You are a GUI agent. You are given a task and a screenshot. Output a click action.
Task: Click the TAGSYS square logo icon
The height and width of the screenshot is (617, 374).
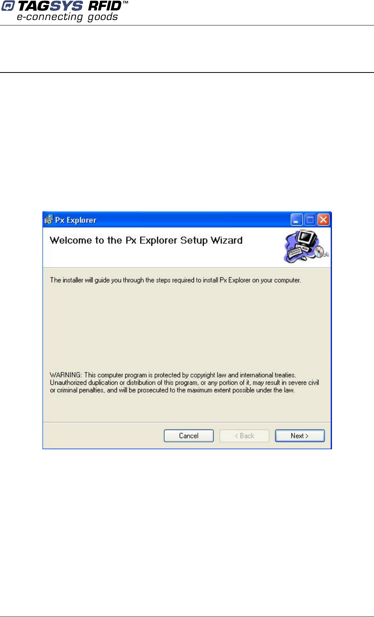8,6
